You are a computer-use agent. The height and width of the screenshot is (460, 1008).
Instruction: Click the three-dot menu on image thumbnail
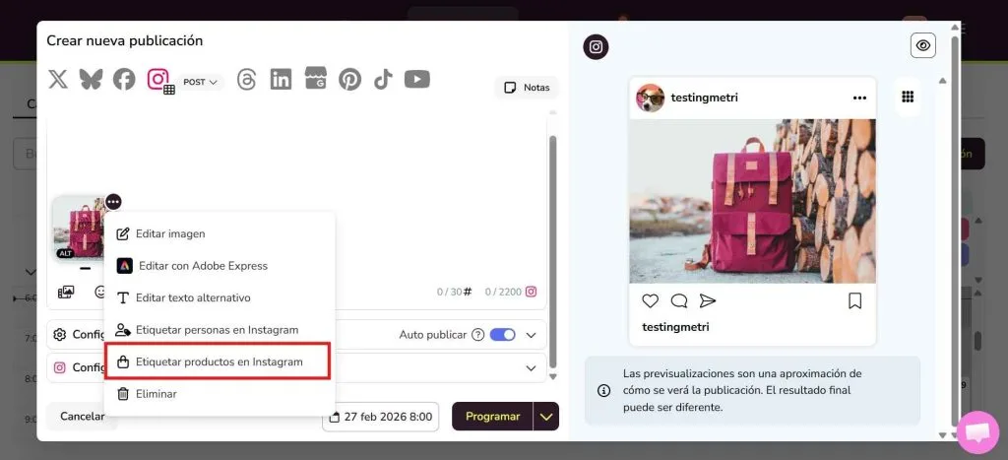click(113, 202)
